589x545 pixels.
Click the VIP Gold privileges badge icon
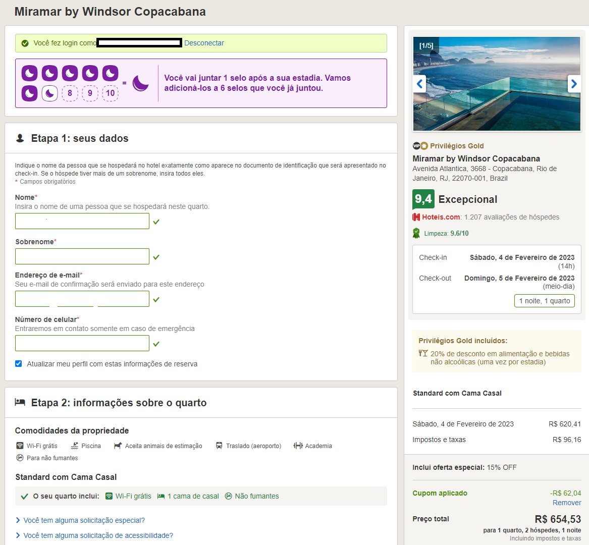pyautogui.click(x=420, y=146)
